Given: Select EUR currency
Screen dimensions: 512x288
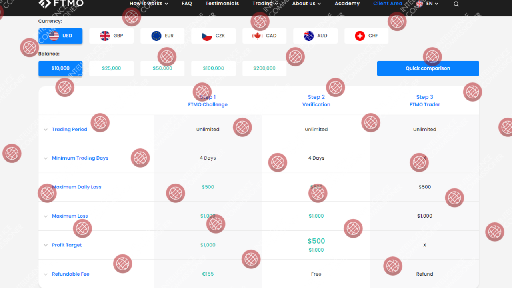Looking at the screenshot, I should (162, 36).
